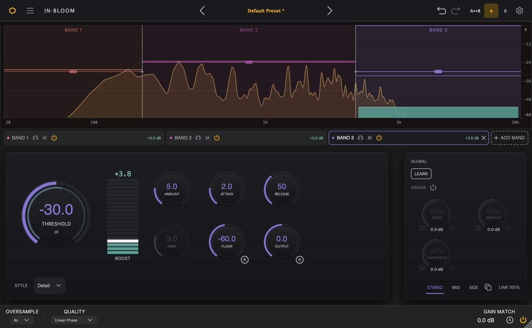532x328 pixels.
Task: Click auto icon under Output knob
Action: pos(300,260)
